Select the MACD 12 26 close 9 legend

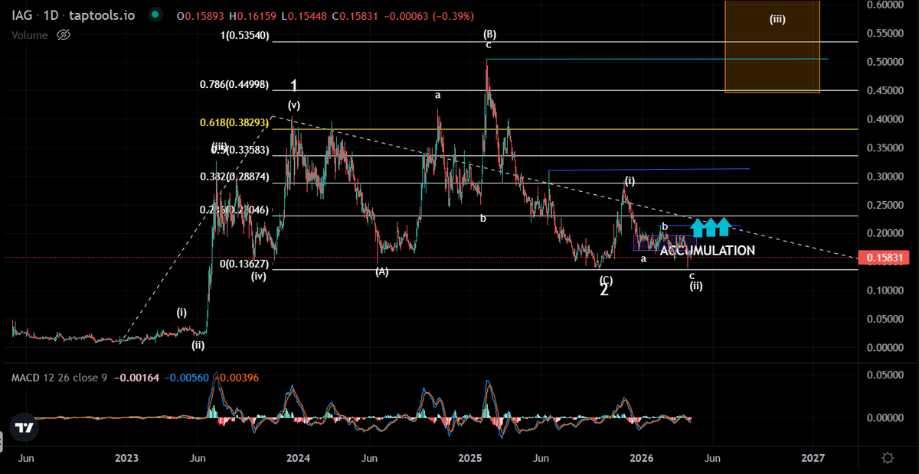point(59,377)
